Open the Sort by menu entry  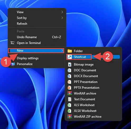coord(37,18)
